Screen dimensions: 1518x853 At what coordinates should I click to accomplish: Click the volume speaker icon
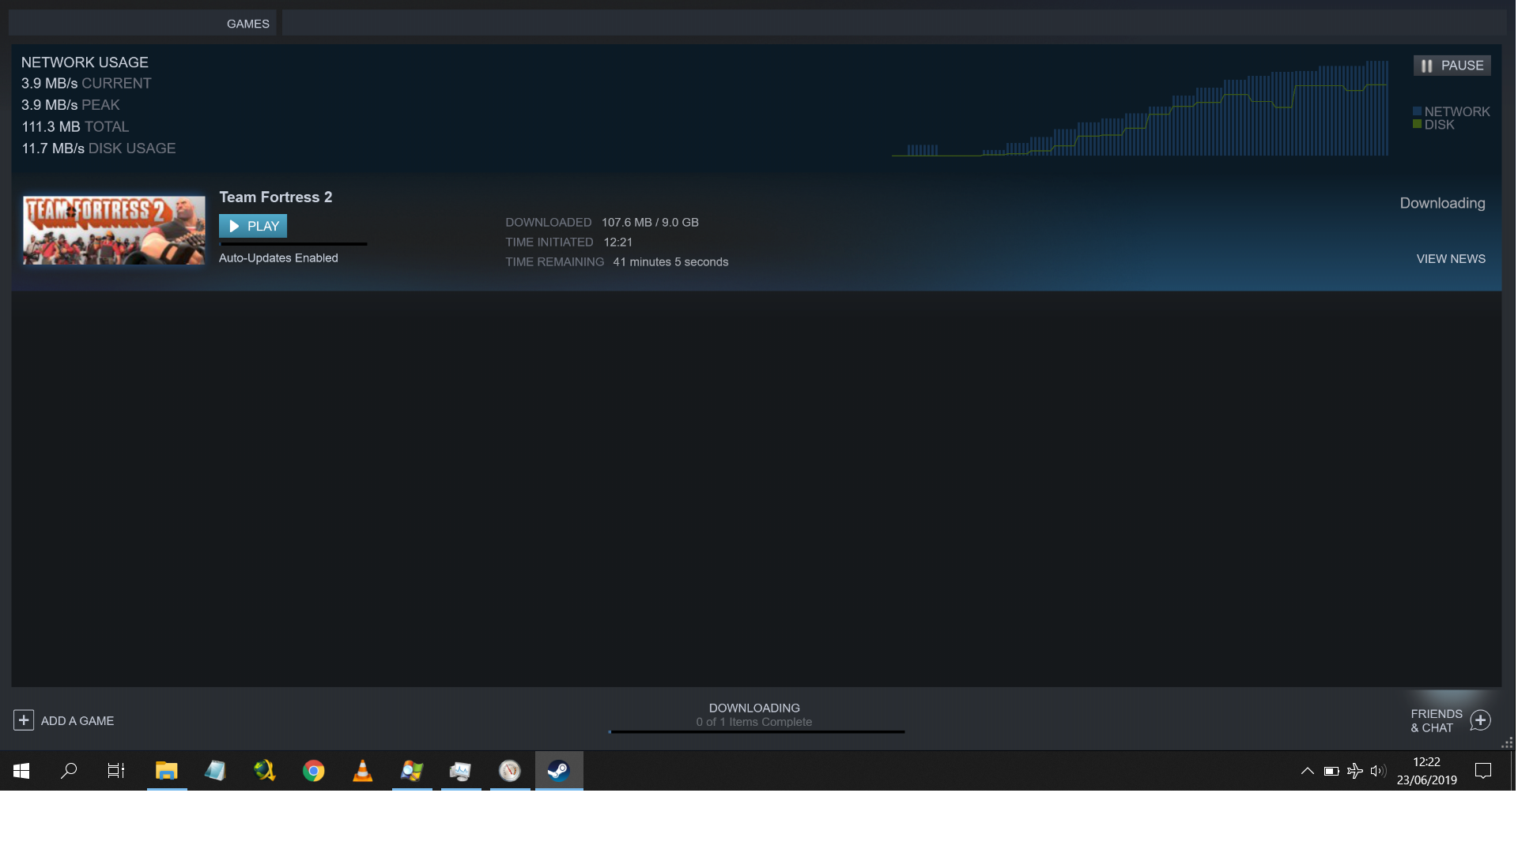click(1378, 771)
